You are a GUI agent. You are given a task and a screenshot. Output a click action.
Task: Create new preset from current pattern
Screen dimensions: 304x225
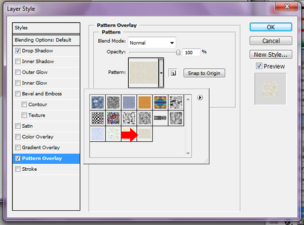pyautogui.click(x=173, y=73)
